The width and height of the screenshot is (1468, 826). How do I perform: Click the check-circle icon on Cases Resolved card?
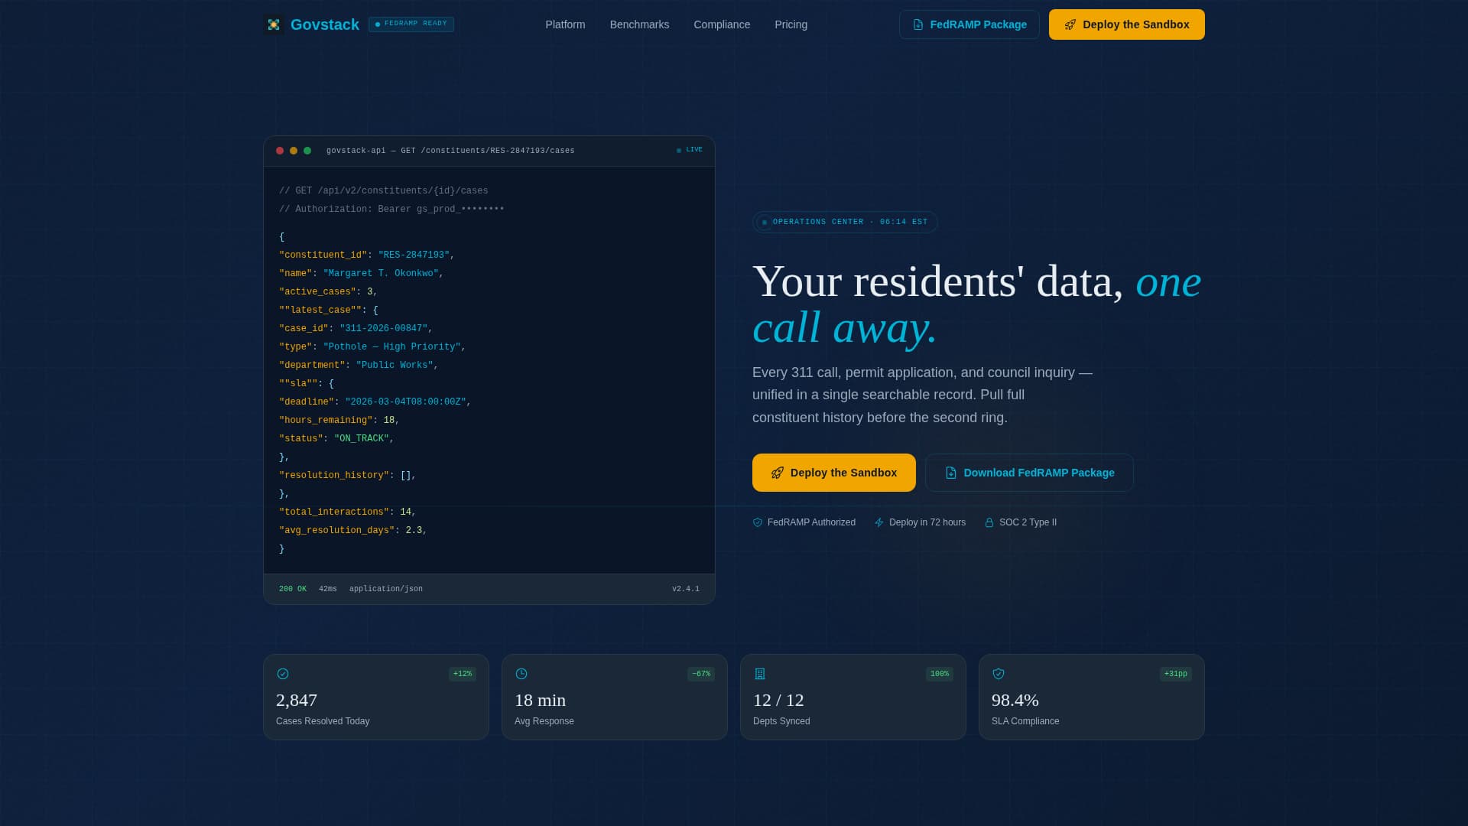[283, 674]
